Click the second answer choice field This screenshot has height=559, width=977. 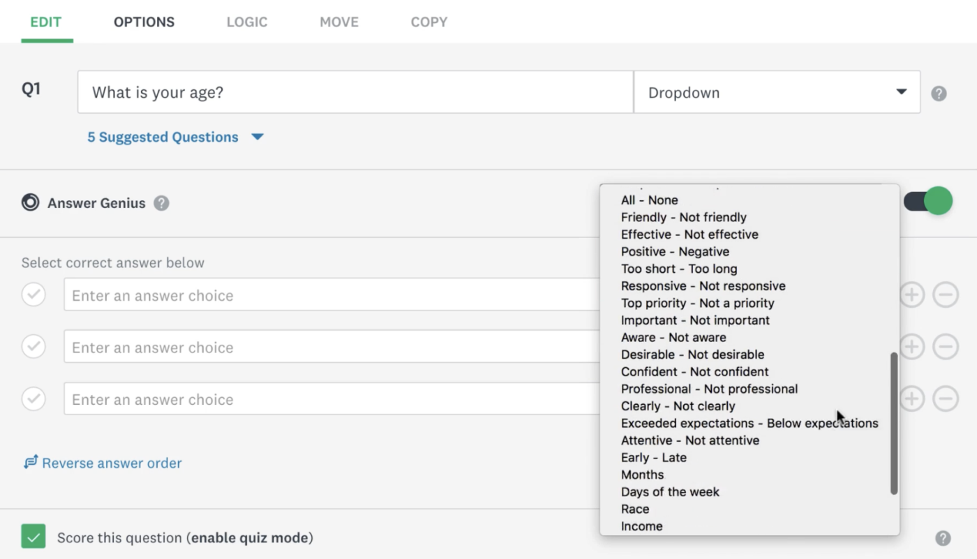pos(332,346)
